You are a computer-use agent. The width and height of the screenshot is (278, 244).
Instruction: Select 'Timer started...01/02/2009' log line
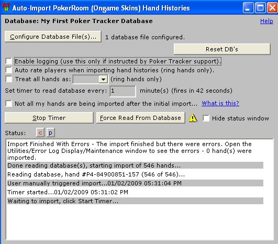pos(135,192)
